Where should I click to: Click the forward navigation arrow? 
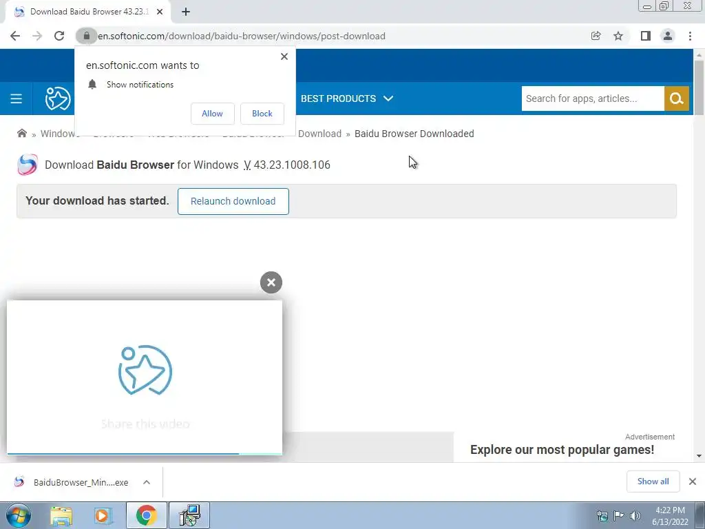37,36
